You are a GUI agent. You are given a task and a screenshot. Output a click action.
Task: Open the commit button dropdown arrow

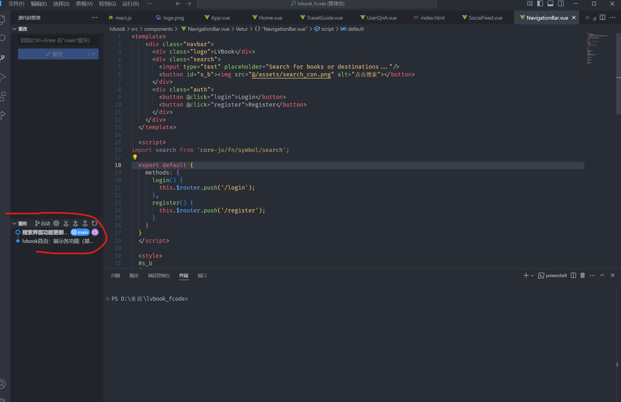pos(93,54)
